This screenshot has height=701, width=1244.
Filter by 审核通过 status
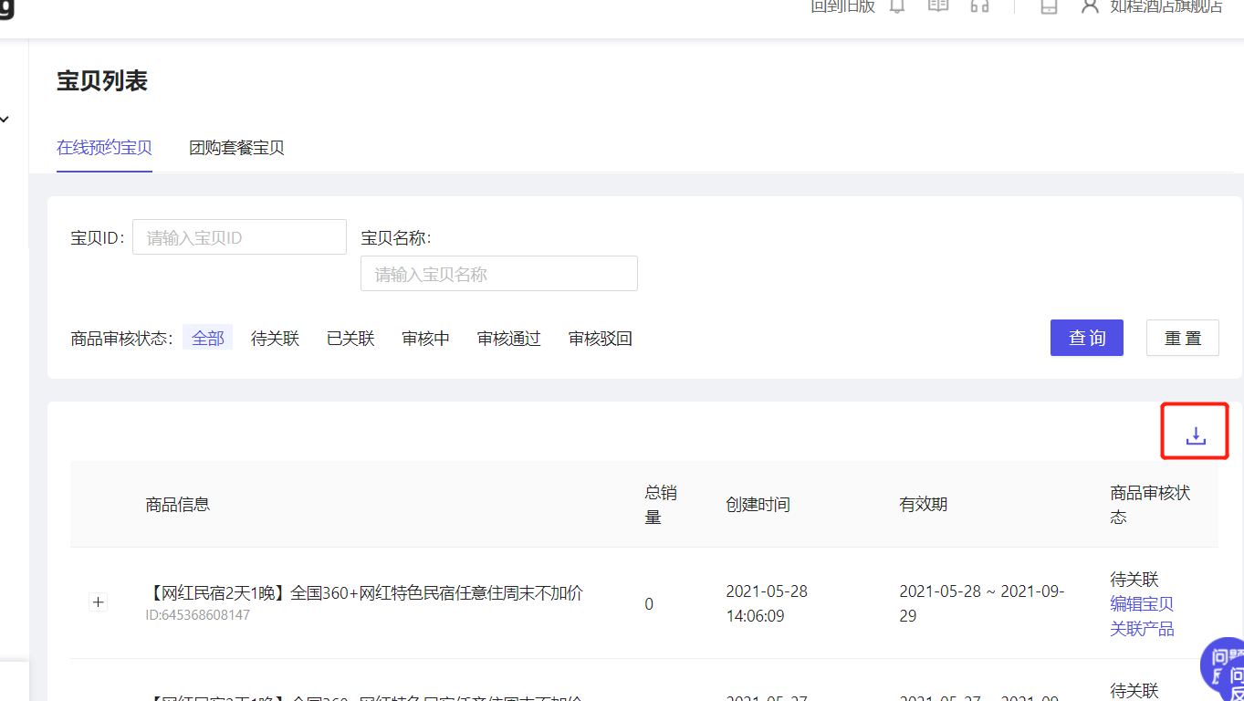pyautogui.click(x=508, y=339)
